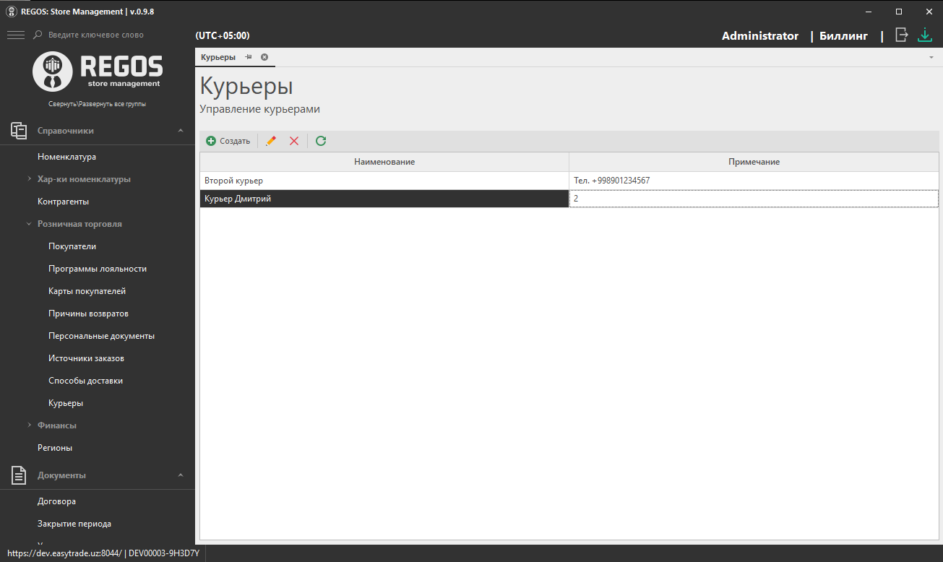Screen dimensions: 943x562
Task: Click the hamburger menu icon in sidebar
Action: [15, 35]
